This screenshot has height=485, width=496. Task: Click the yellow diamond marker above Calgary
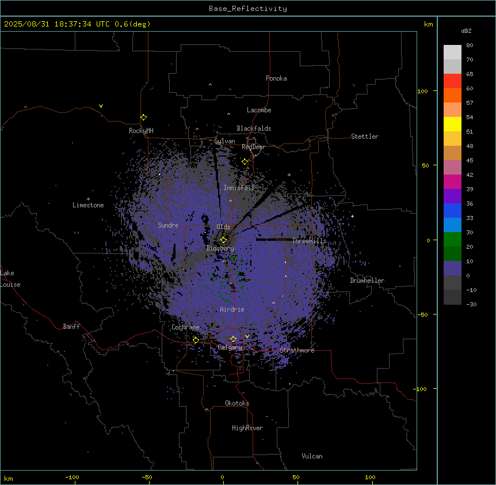tap(233, 339)
